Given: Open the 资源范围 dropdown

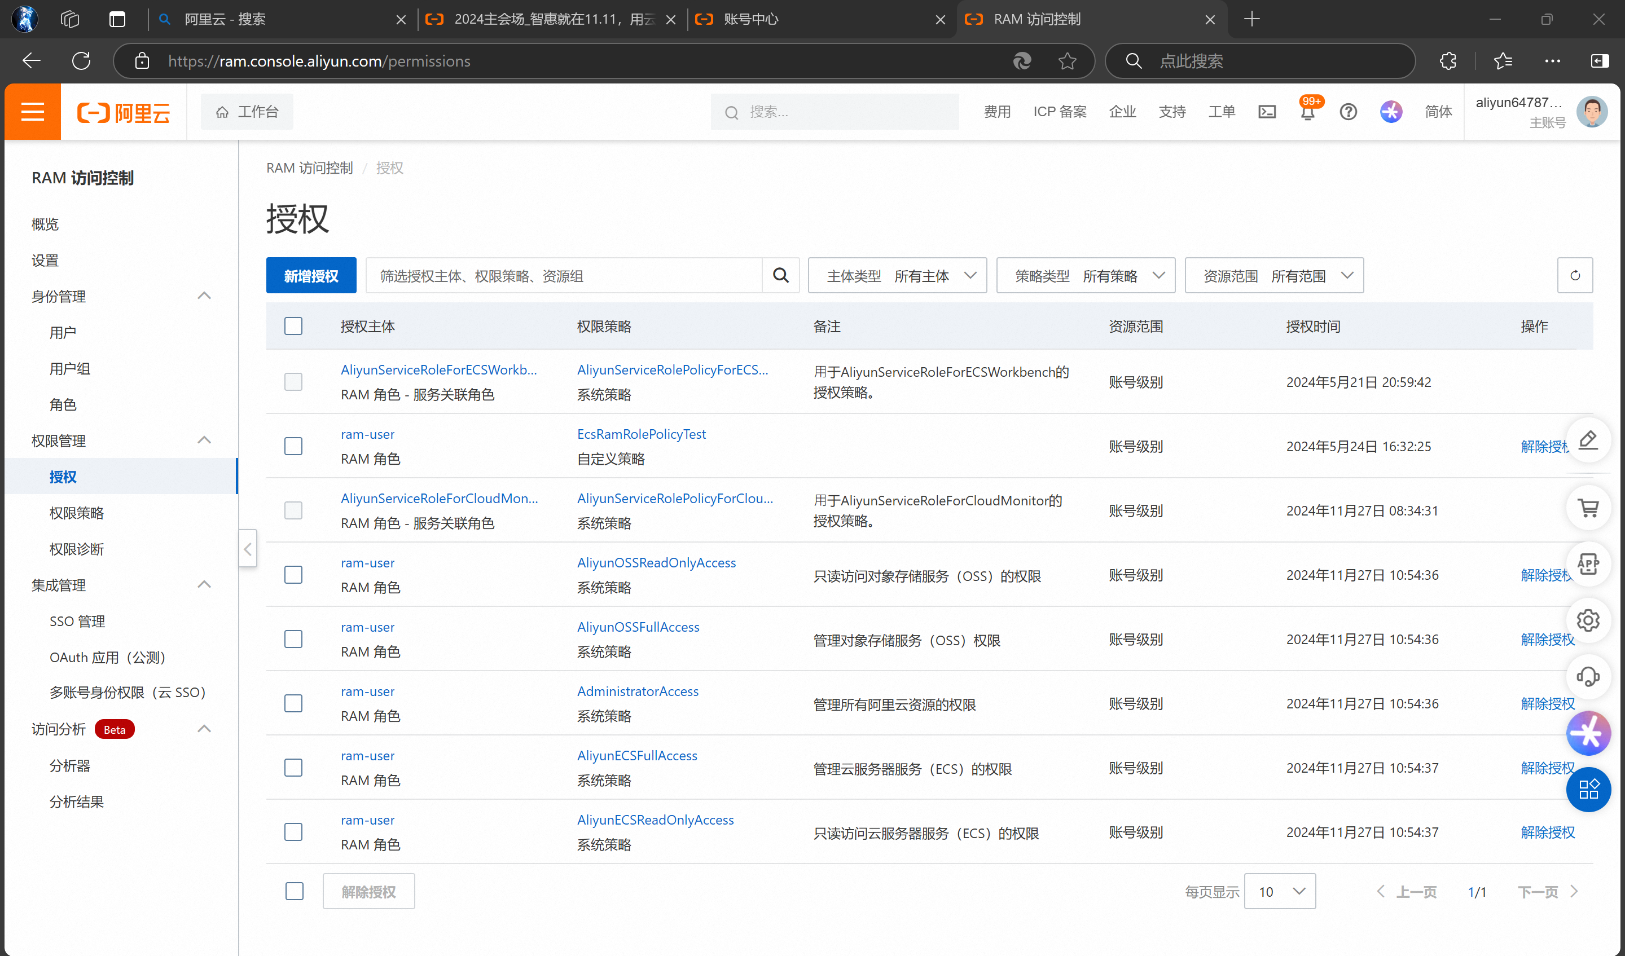Looking at the screenshot, I should tap(1273, 275).
